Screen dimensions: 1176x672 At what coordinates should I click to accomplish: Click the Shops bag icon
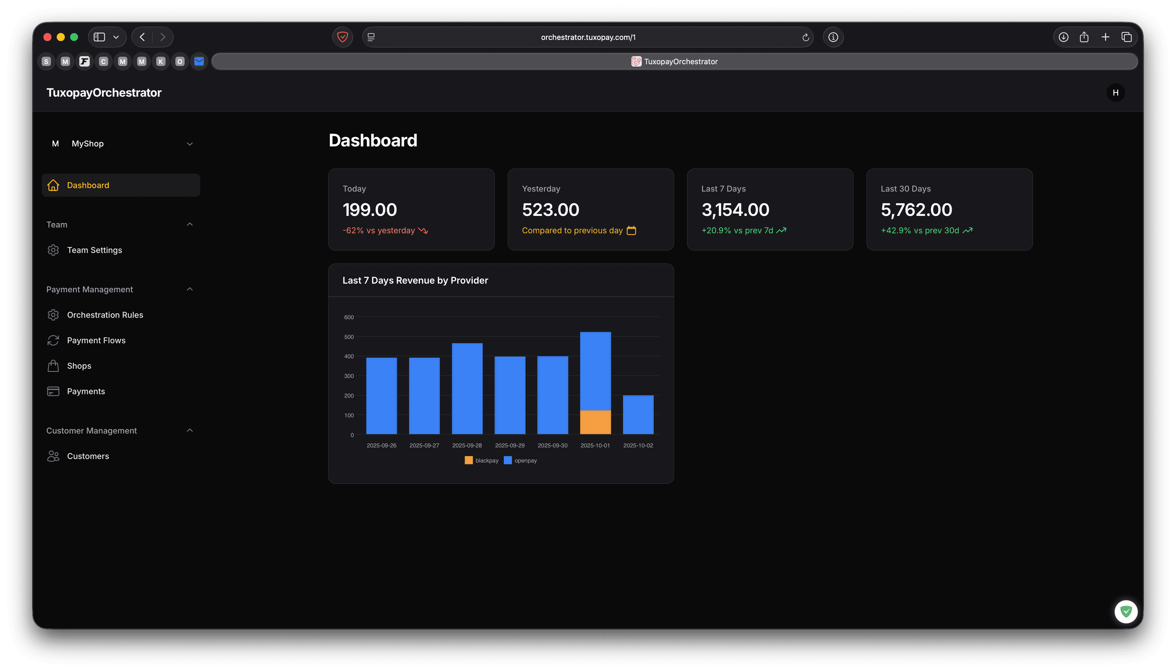click(53, 365)
